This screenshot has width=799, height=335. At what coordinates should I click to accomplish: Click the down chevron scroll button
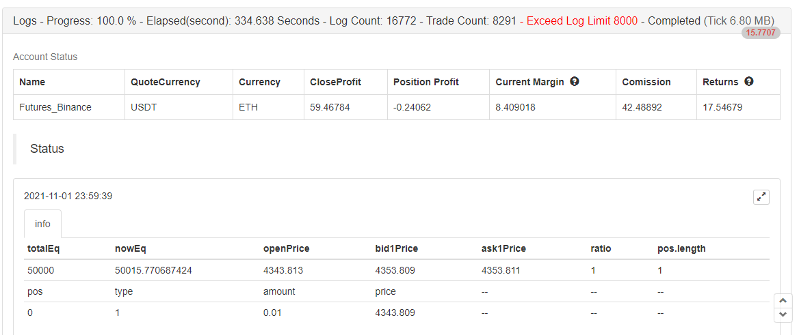coord(783,315)
